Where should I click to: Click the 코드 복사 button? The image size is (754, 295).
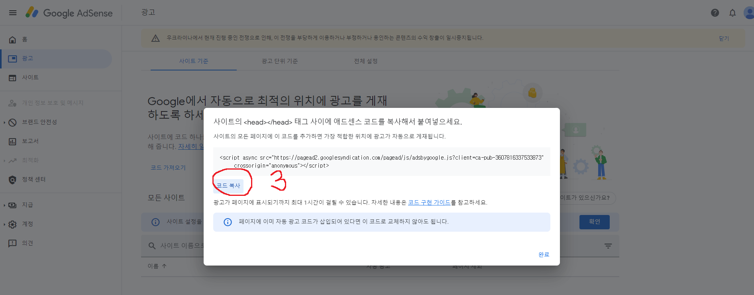(x=228, y=186)
